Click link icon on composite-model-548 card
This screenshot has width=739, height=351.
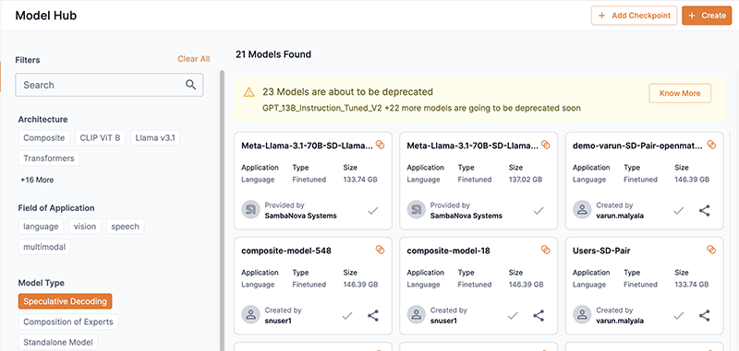tap(380, 250)
